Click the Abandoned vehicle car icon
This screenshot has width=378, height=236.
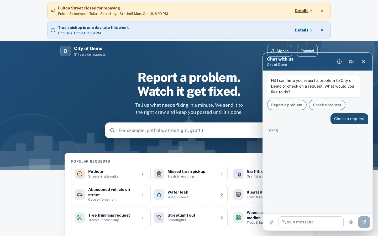80,195
